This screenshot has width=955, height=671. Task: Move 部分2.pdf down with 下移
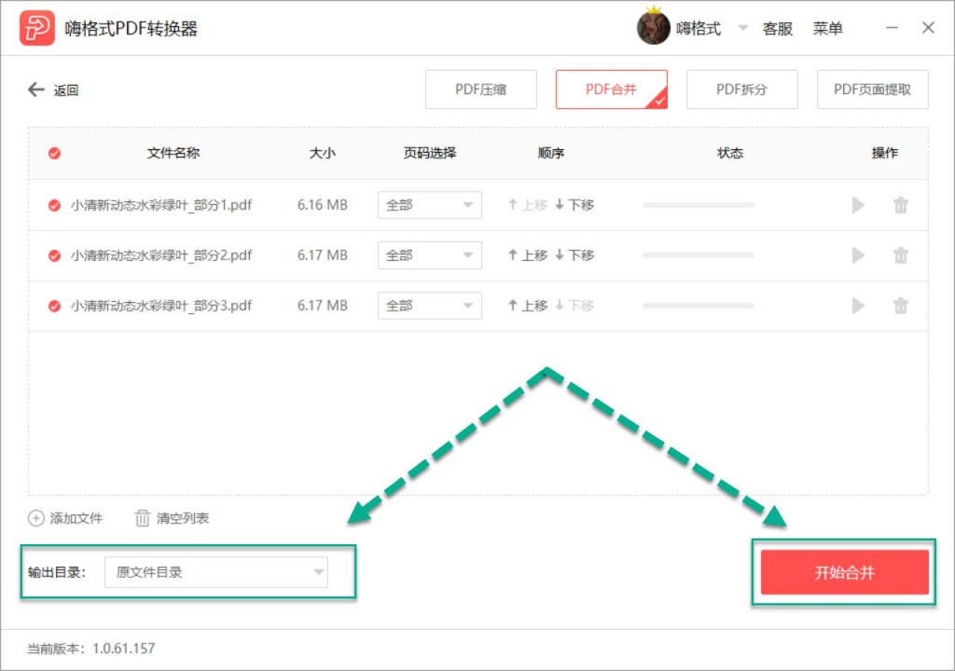pyautogui.click(x=574, y=255)
